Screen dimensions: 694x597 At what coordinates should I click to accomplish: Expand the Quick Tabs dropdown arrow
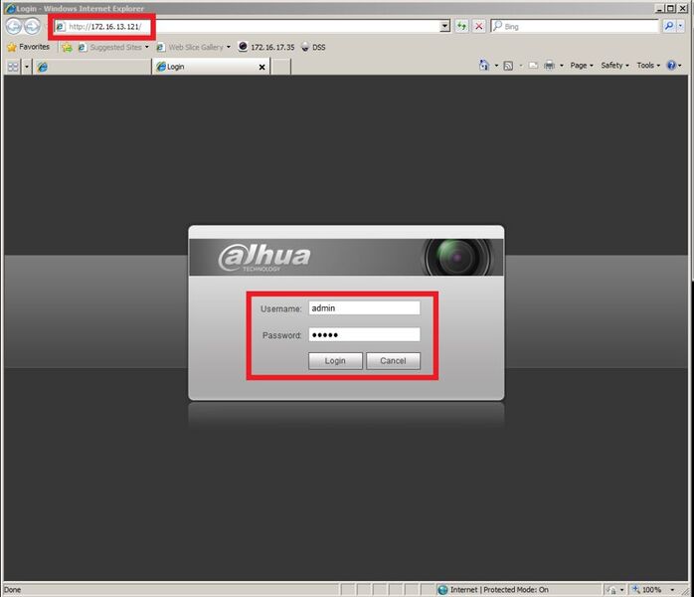[27, 67]
